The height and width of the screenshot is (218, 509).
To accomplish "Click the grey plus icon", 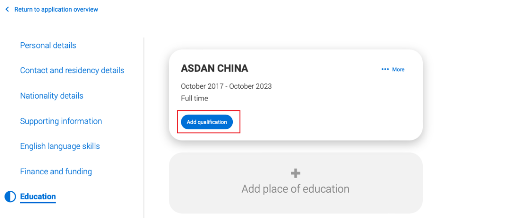I will pyautogui.click(x=296, y=173).
